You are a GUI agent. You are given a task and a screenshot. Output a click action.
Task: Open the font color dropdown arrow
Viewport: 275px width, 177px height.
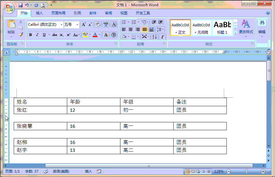[99, 35]
